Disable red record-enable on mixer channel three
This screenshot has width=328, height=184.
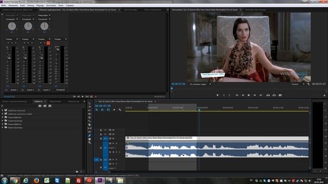point(48,43)
